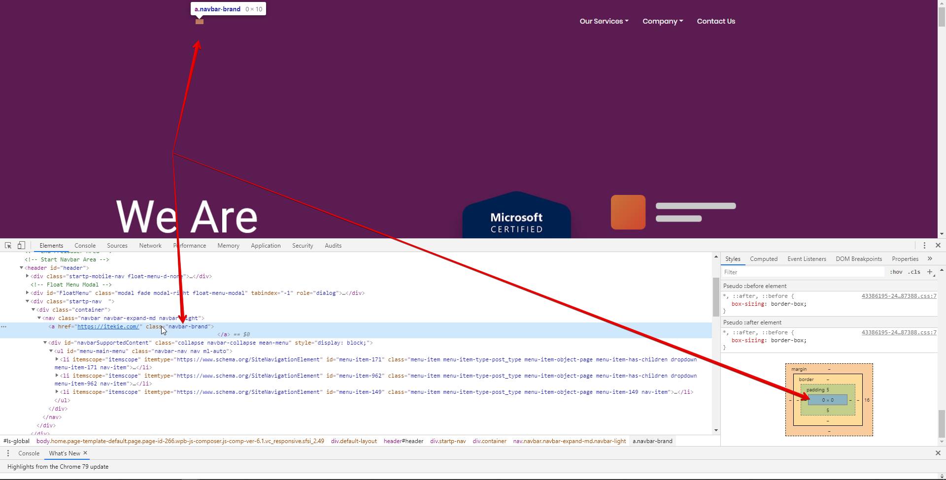946x480 pixels.
Task: Switch to the Network tab
Action: tap(150, 246)
